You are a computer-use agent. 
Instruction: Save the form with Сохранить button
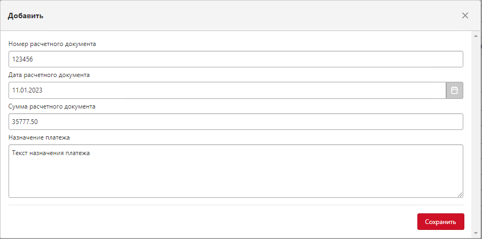[440, 222]
